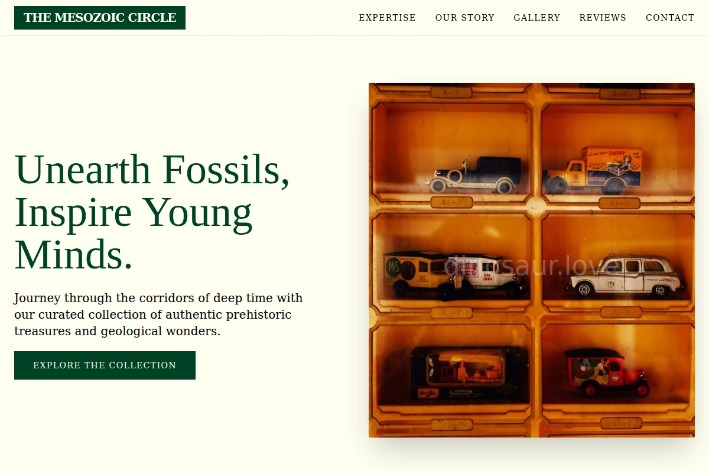Visit the Reviews nav link
The image size is (709, 473).
[603, 18]
